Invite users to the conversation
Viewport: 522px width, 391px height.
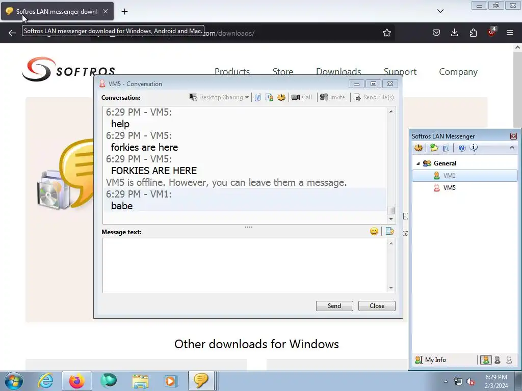click(332, 97)
